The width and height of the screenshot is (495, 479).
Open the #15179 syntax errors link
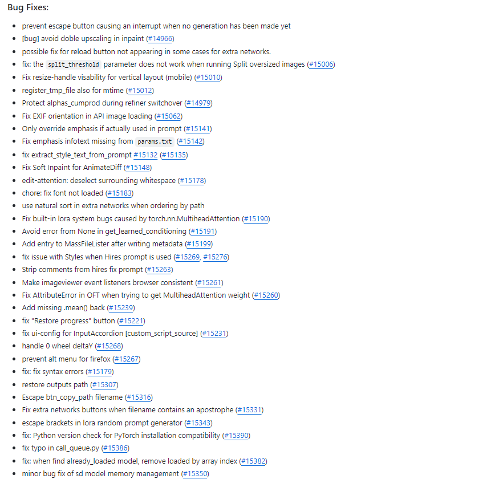click(100, 372)
